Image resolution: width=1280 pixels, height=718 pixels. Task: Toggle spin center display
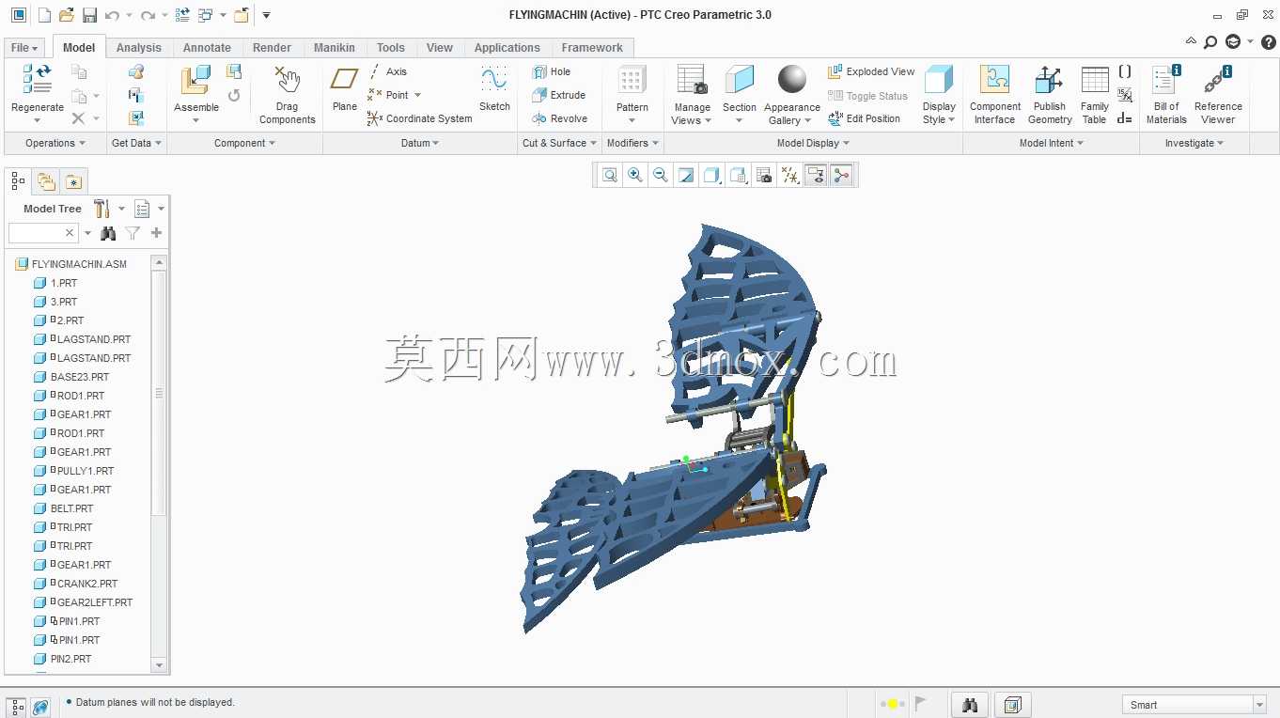[841, 175]
